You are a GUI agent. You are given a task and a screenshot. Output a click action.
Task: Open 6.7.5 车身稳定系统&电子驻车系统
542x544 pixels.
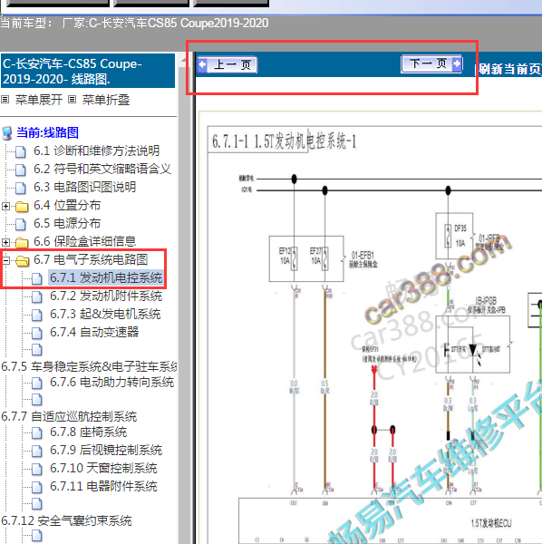[89, 366]
